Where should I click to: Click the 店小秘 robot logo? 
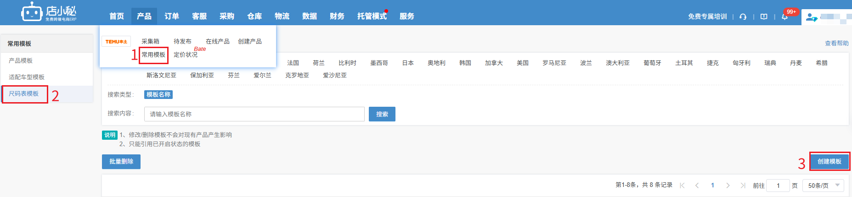[32, 12]
